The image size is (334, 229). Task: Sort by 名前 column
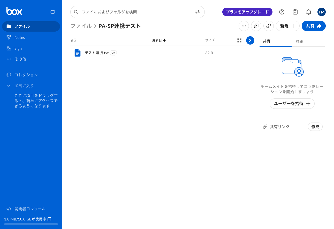(x=73, y=40)
